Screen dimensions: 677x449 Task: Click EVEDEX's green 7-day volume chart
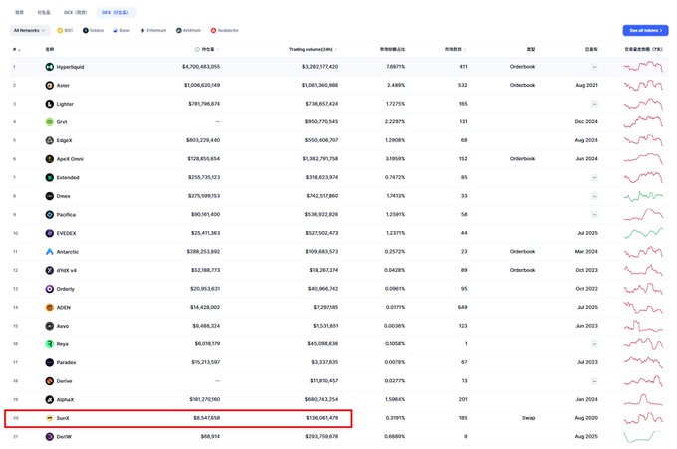643,233
